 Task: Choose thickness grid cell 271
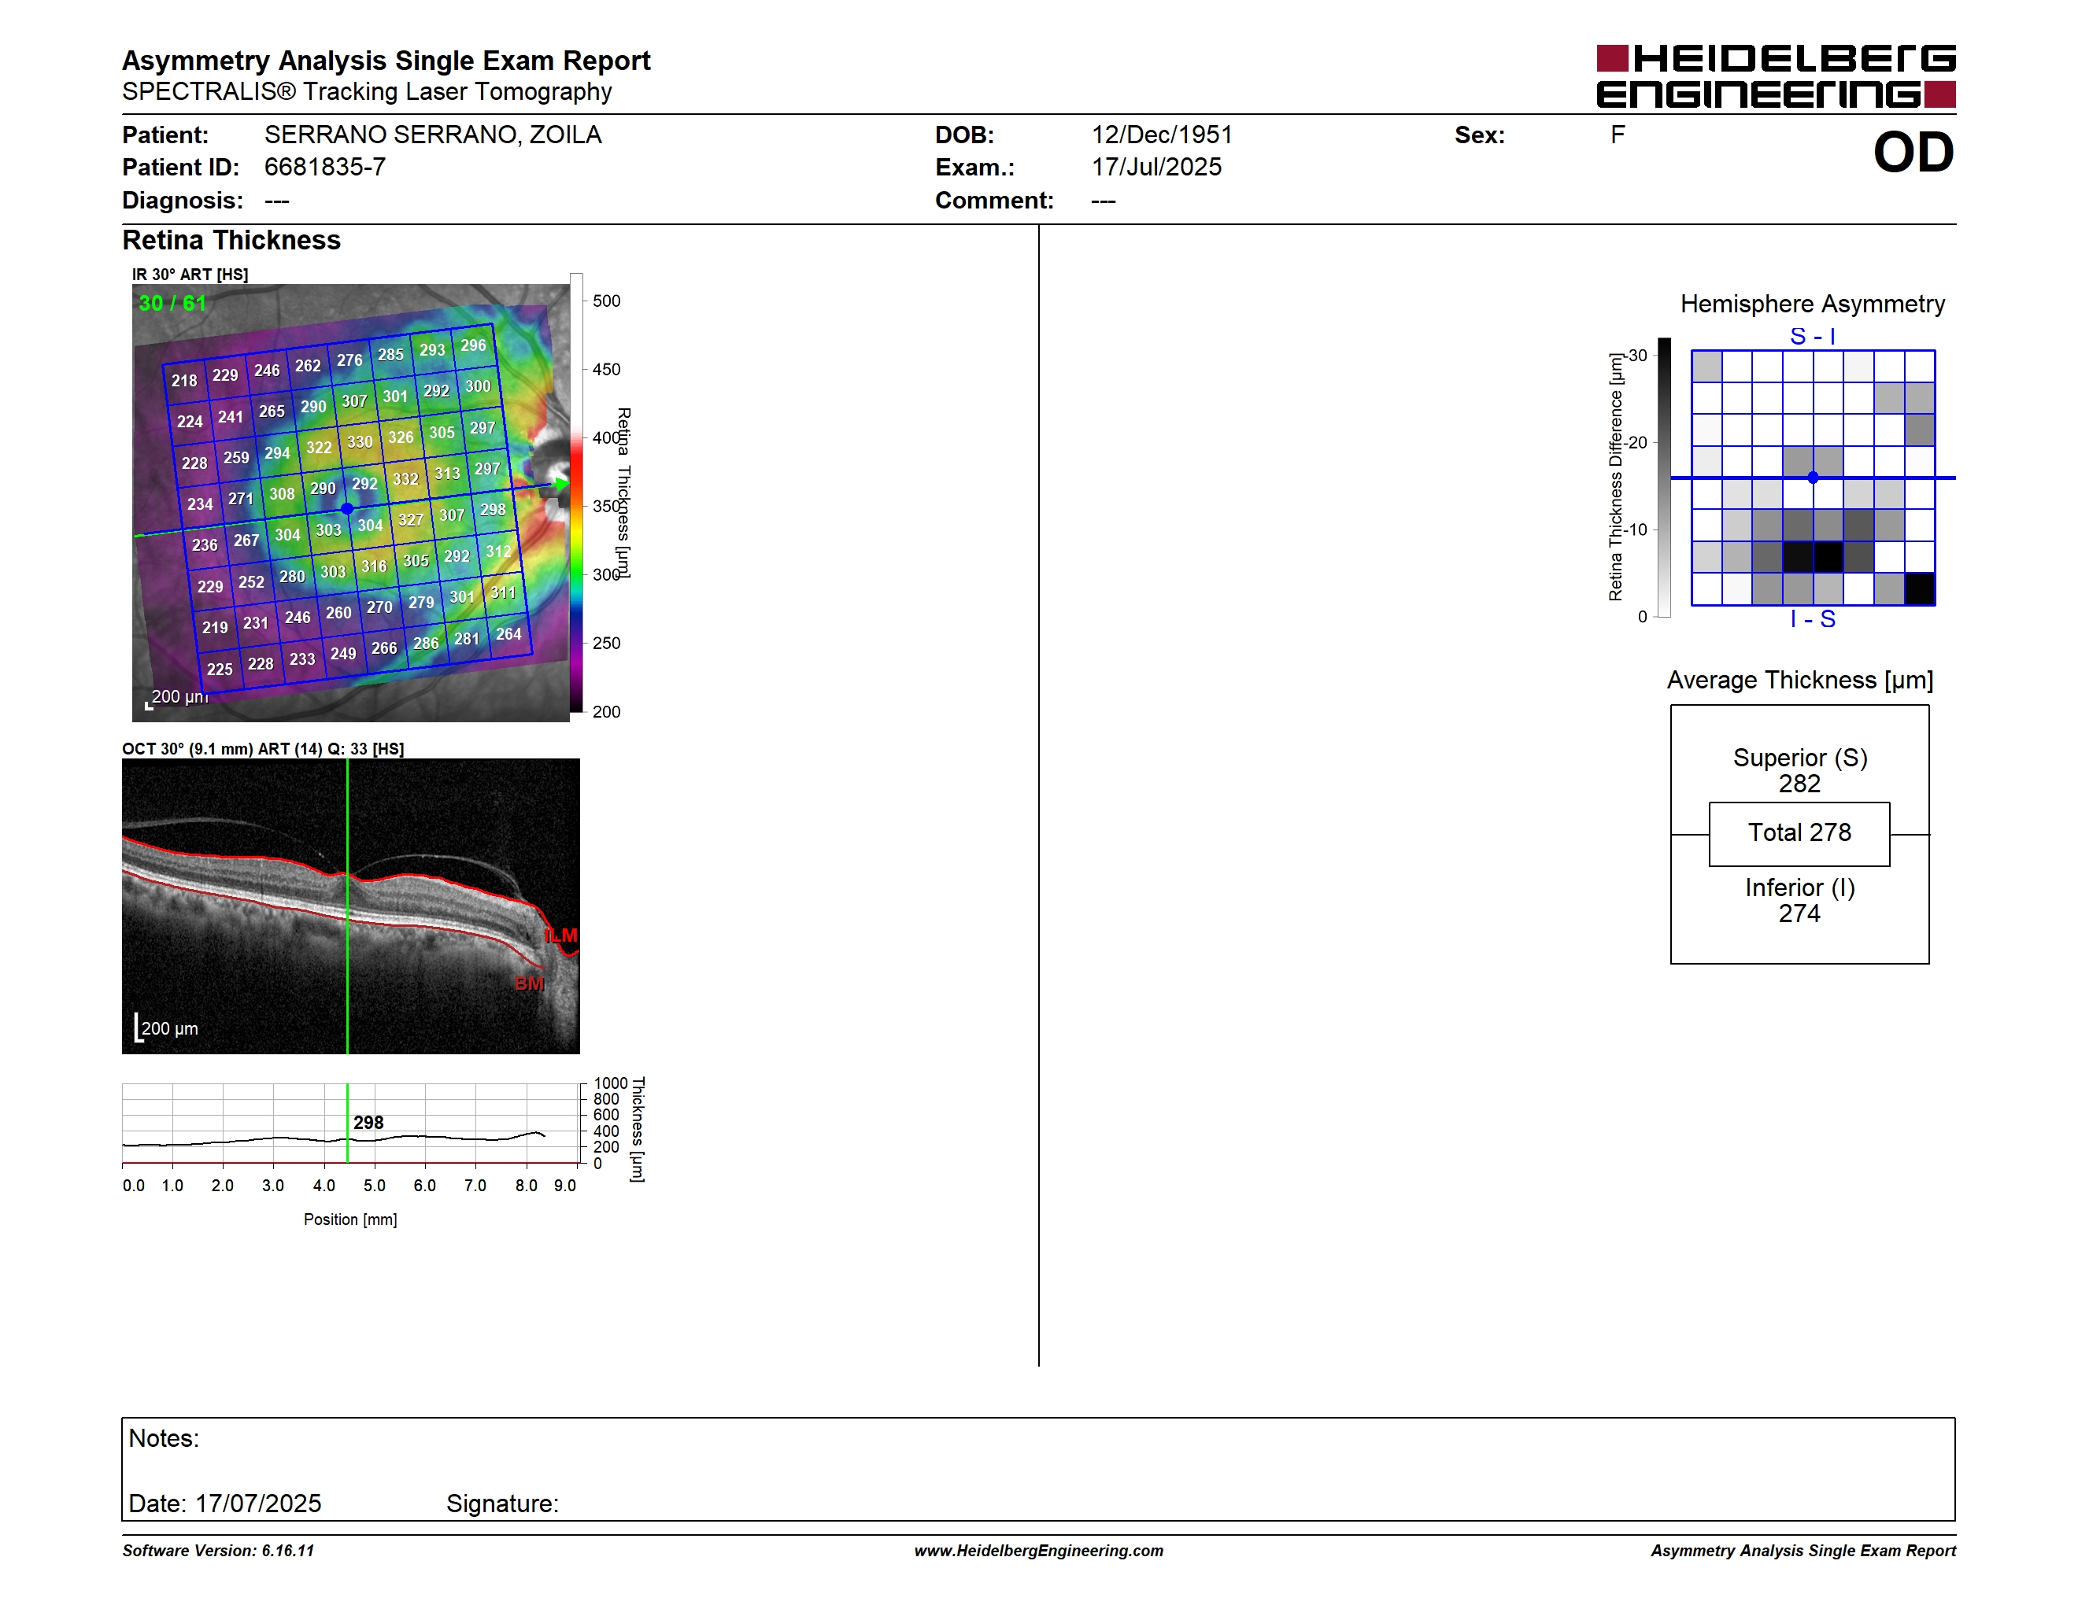coord(241,498)
